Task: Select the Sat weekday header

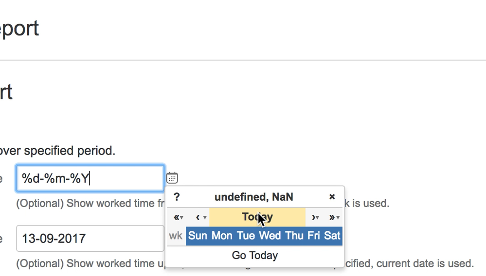Action: tap(332, 236)
